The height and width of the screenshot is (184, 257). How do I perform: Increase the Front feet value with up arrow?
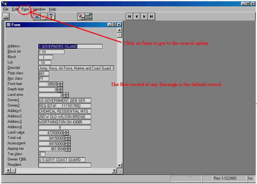click(60, 83)
